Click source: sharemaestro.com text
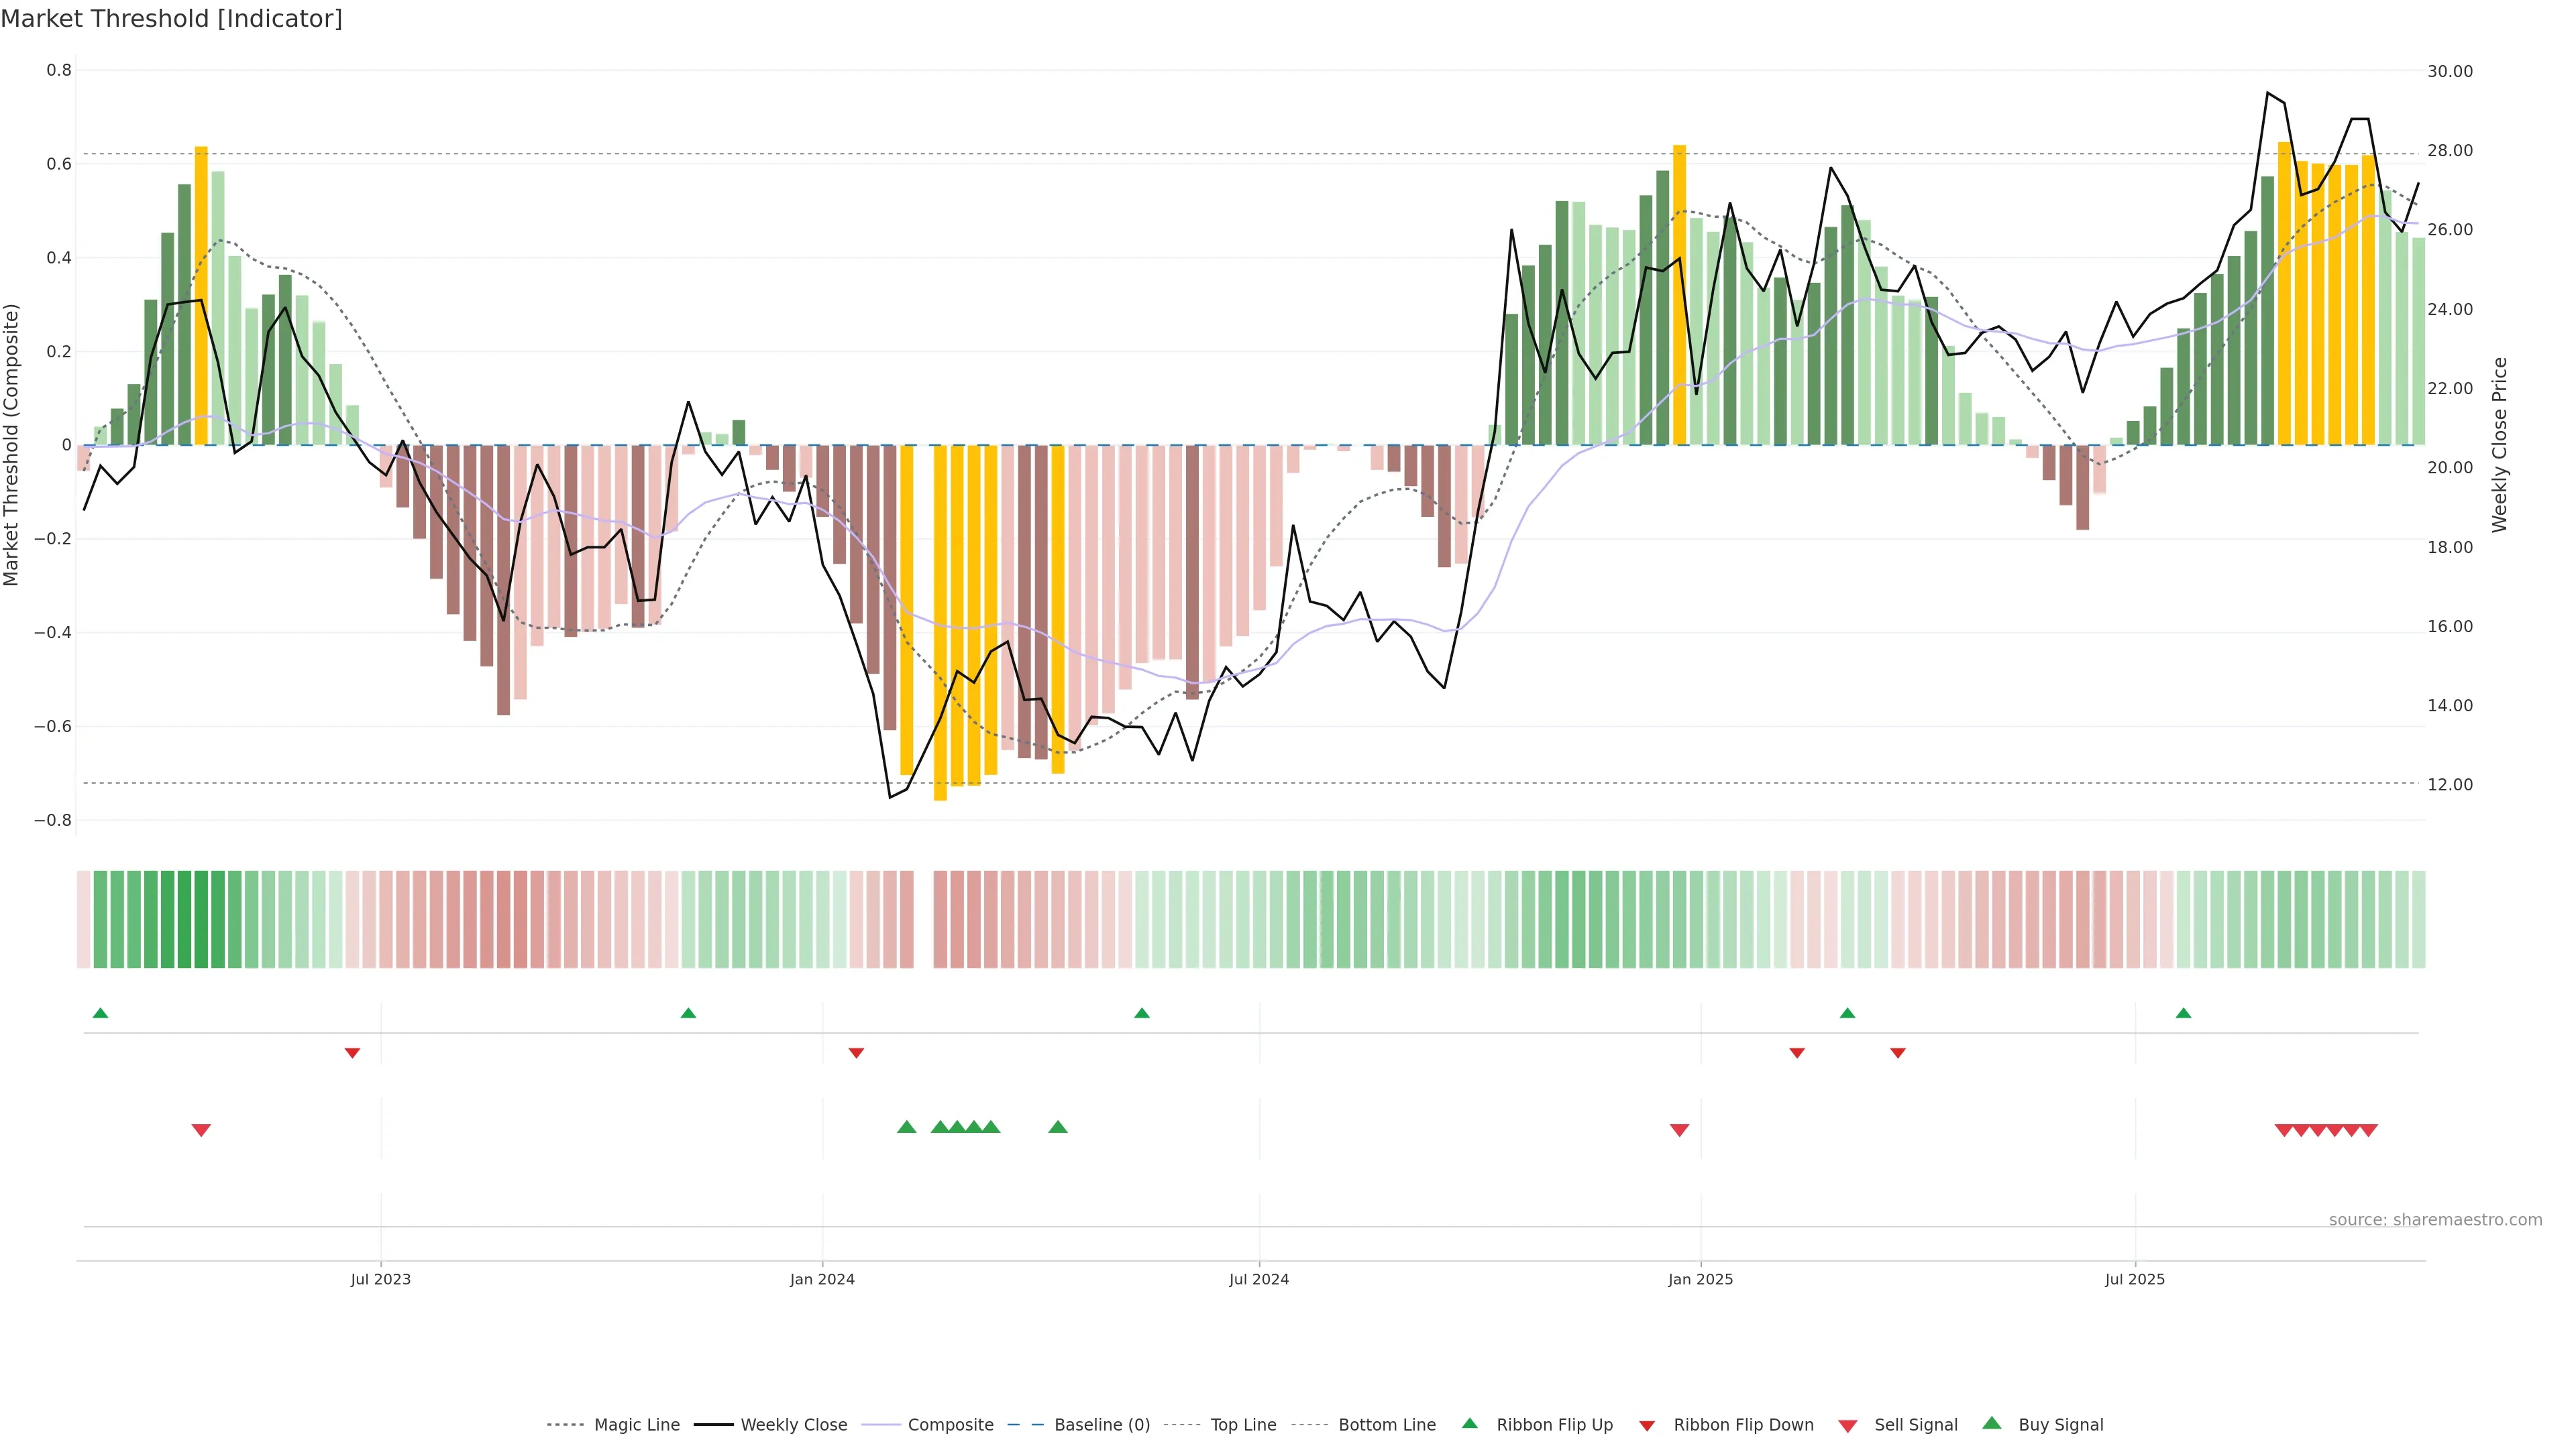Image resolution: width=2576 pixels, height=1448 pixels. tap(2435, 1219)
